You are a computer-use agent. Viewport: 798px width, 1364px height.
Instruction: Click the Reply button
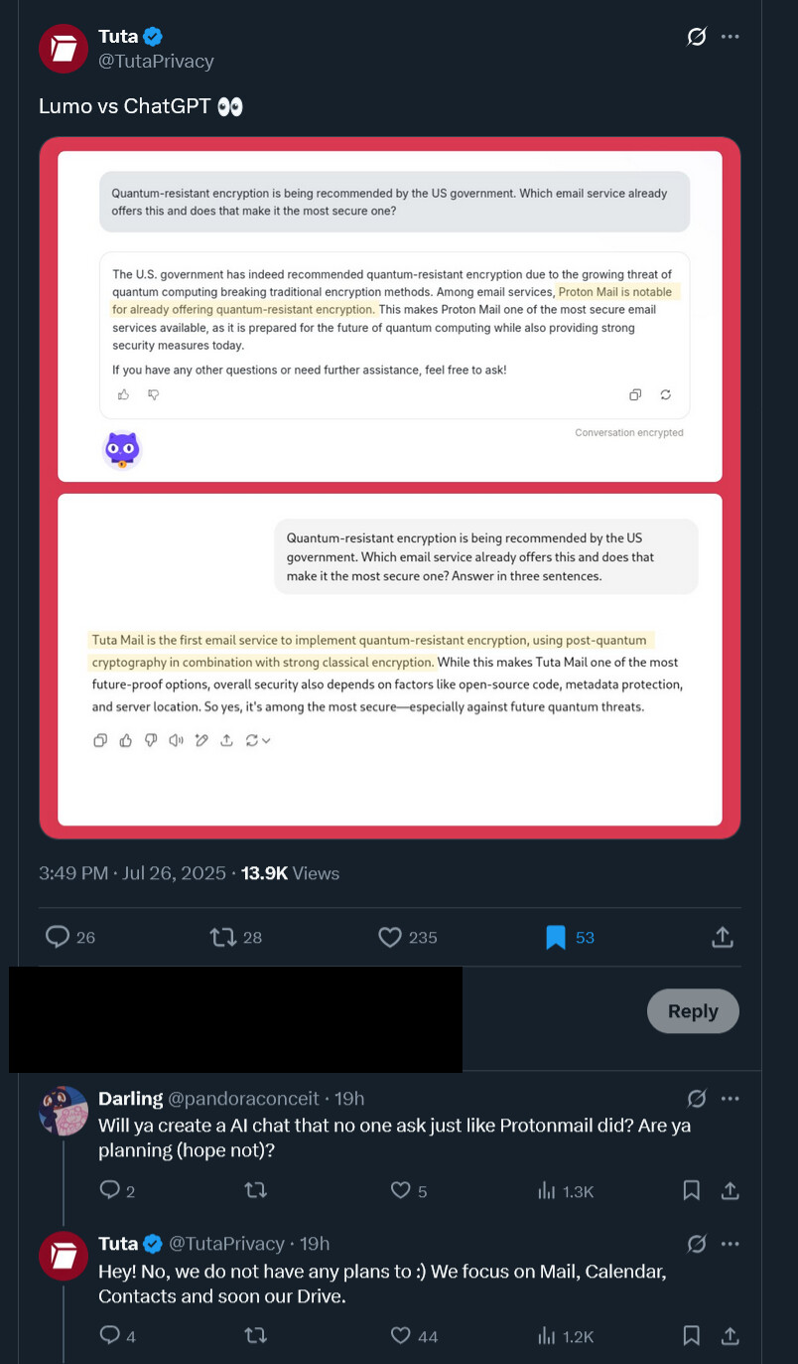pos(693,1011)
